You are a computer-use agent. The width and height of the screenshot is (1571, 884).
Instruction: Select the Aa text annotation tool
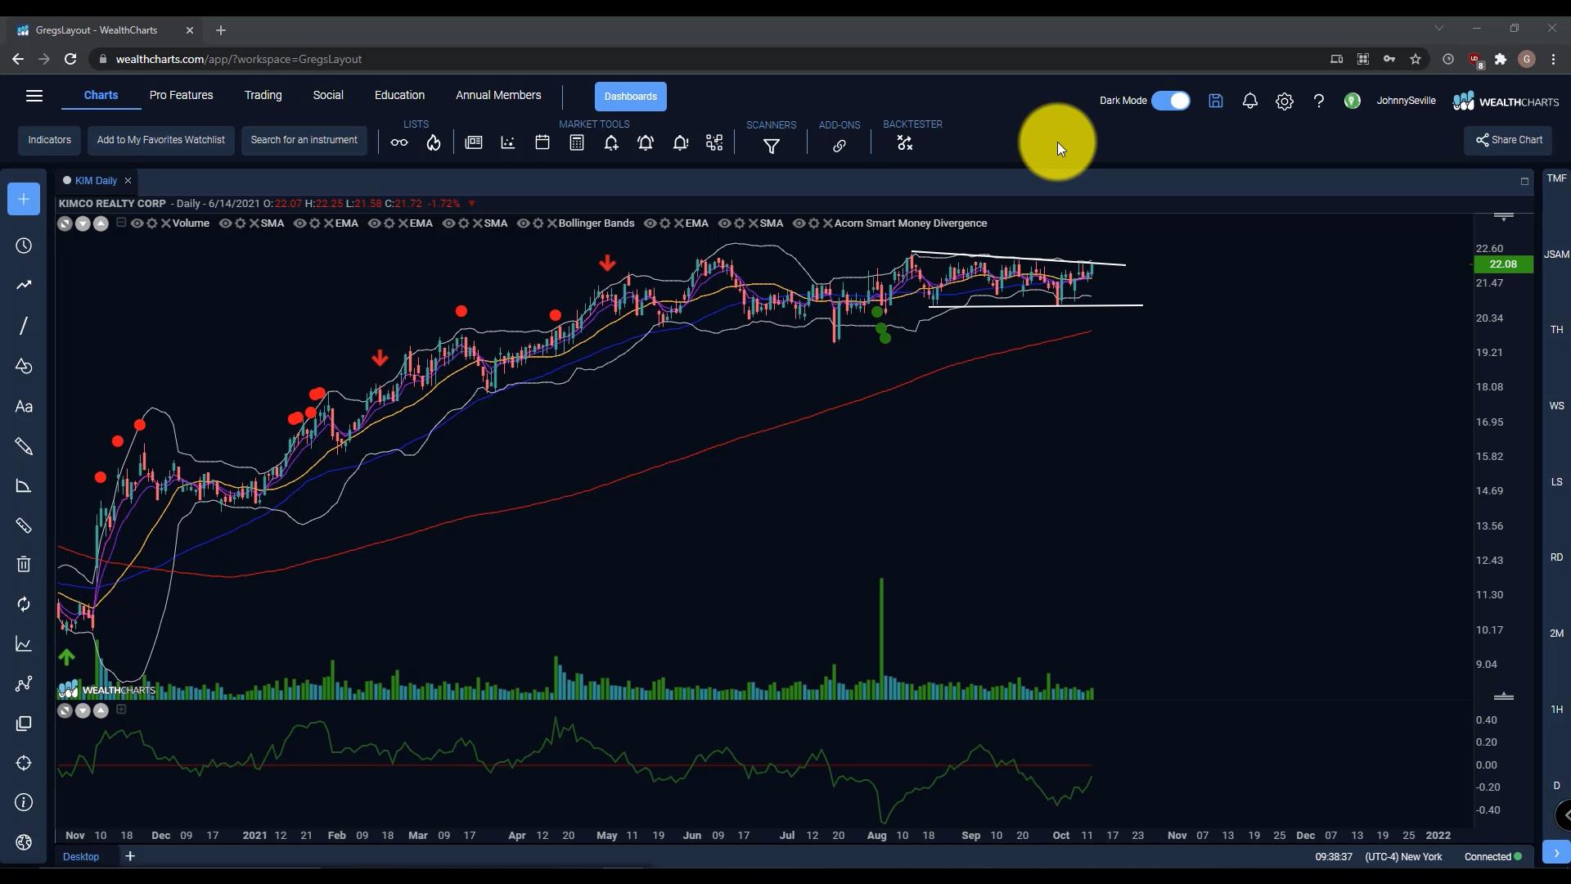24,407
